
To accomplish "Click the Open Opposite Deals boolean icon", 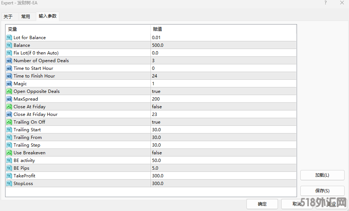I will pos(9,91).
